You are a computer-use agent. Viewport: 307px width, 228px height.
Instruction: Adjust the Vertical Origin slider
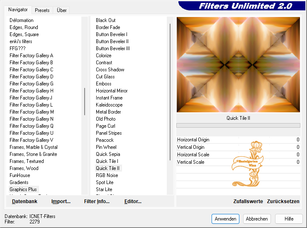(x=238, y=147)
